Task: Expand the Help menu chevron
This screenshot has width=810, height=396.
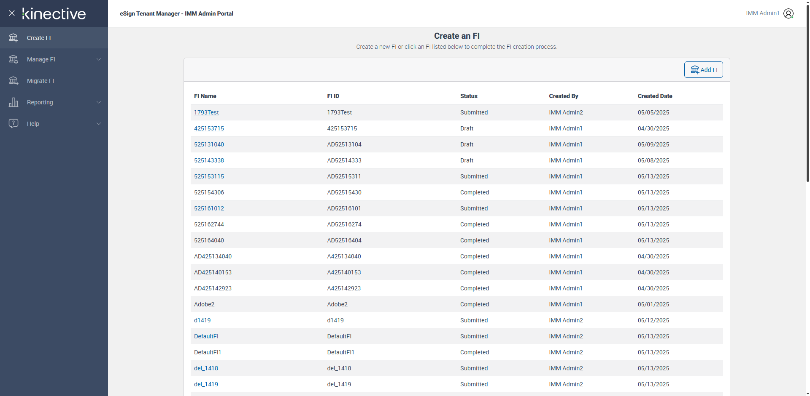Action: click(99, 124)
